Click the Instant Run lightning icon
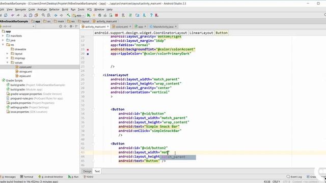 94,15
